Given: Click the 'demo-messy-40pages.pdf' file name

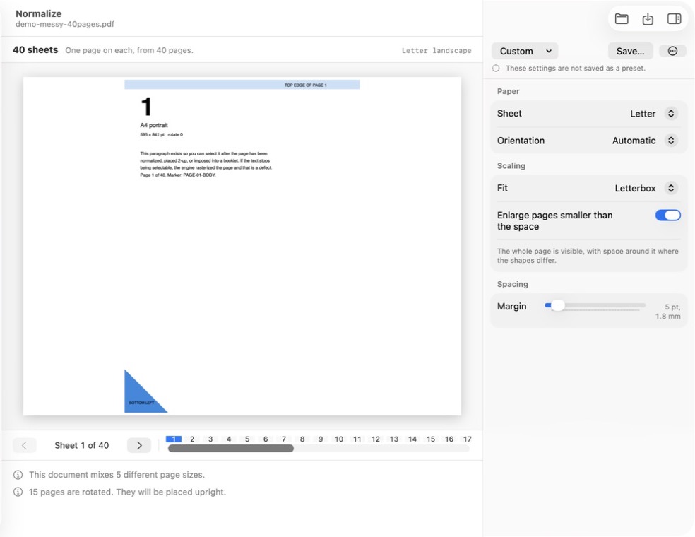Looking at the screenshot, I should click(x=65, y=25).
